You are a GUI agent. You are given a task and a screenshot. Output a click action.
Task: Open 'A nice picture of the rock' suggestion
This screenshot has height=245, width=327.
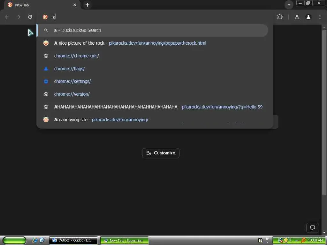pyautogui.click(x=153, y=43)
